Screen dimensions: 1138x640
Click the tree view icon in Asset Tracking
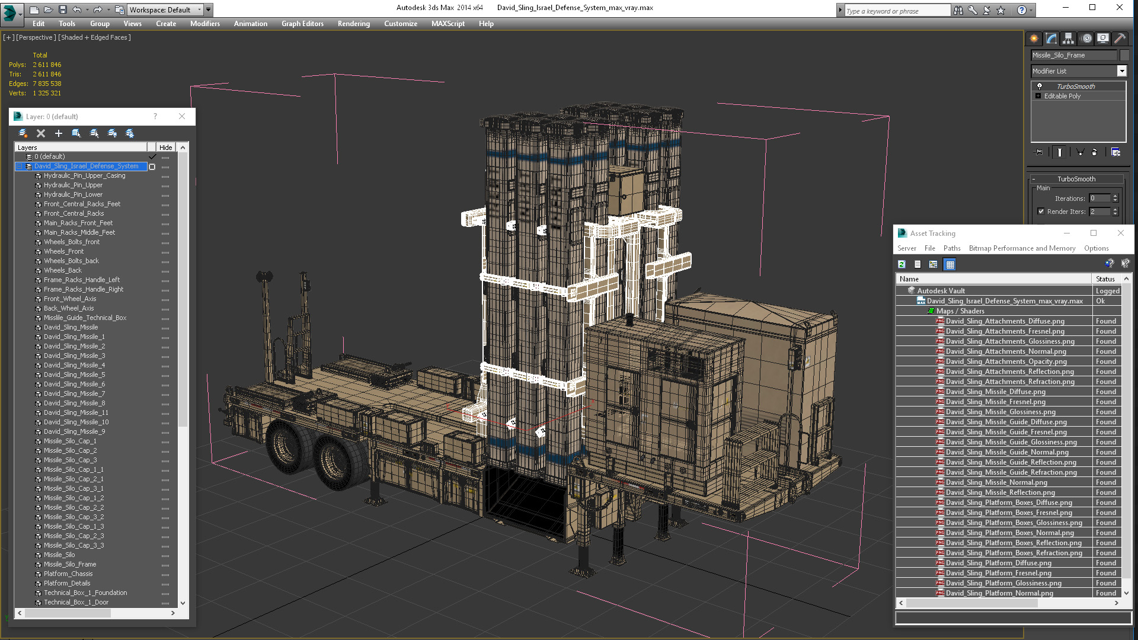tap(934, 264)
